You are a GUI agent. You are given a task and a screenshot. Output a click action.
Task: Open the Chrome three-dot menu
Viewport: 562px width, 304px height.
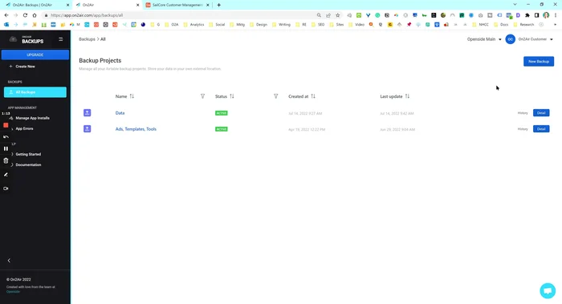556,15
